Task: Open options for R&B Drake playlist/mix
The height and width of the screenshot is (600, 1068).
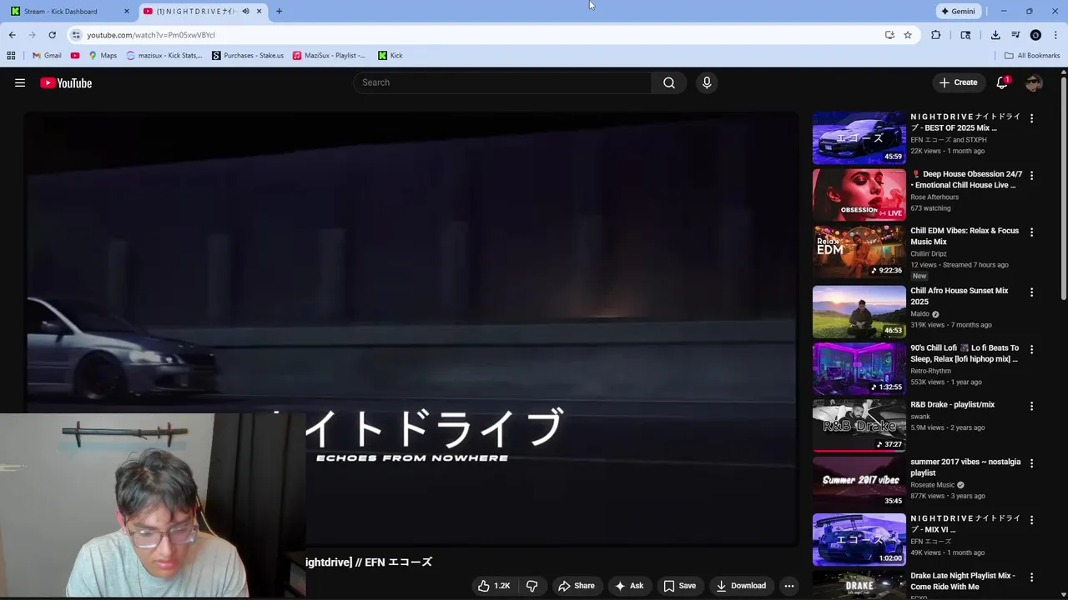Action: click(1031, 407)
